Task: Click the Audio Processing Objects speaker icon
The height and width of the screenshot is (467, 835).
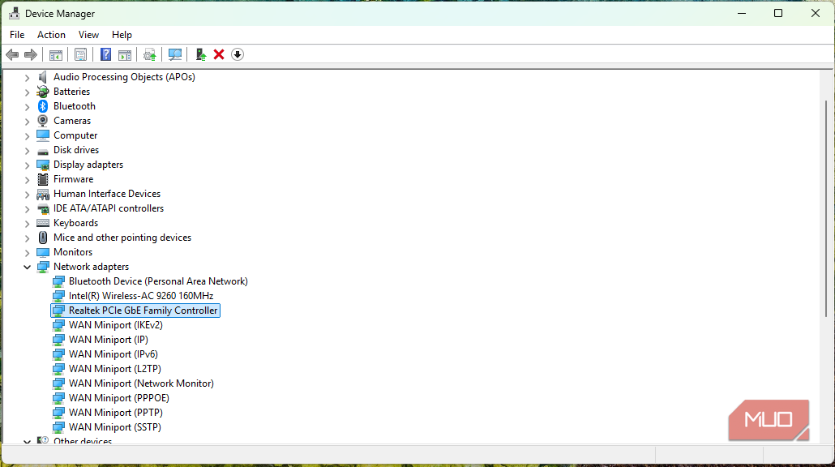Action: [x=43, y=77]
